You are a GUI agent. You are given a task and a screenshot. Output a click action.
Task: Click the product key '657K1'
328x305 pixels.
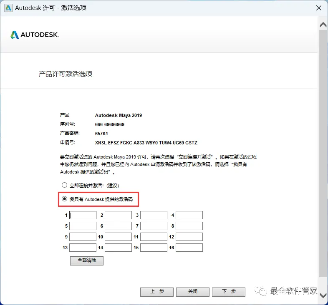tap(101, 134)
